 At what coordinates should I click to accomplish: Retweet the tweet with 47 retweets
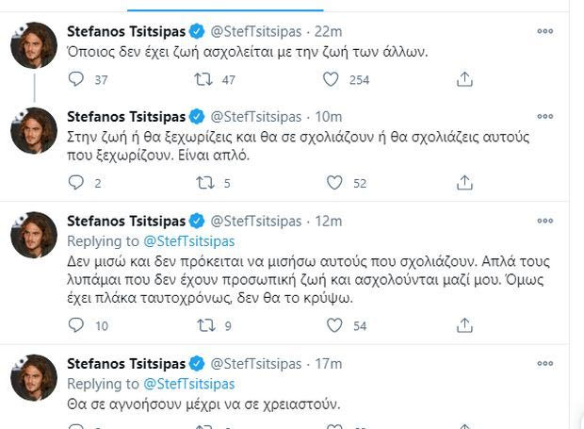point(203,80)
